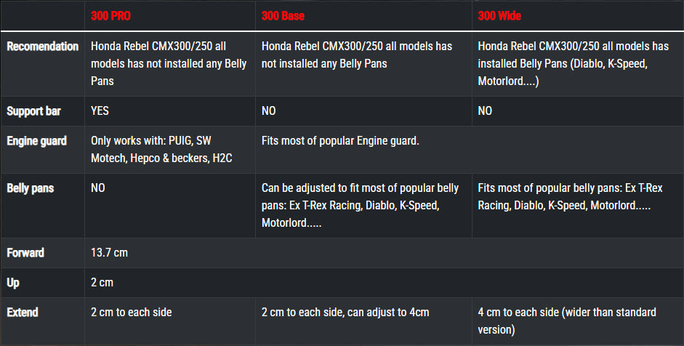Click 'Fits most of popular Engine guard' text
The width and height of the screenshot is (684, 346).
[x=340, y=141]
